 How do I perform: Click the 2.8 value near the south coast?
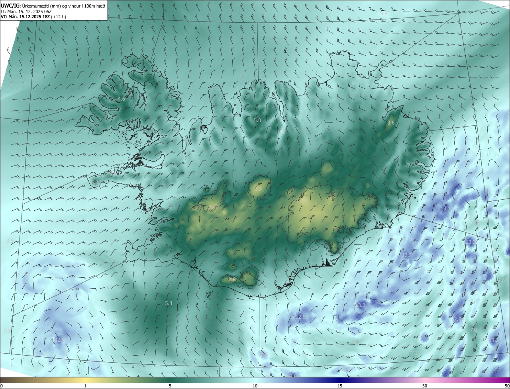click(x=232, y=280)
